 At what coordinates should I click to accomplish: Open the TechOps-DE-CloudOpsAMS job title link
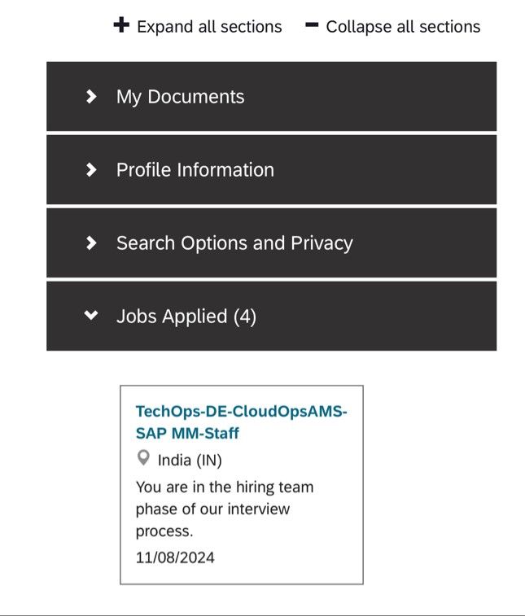[241, 412]
